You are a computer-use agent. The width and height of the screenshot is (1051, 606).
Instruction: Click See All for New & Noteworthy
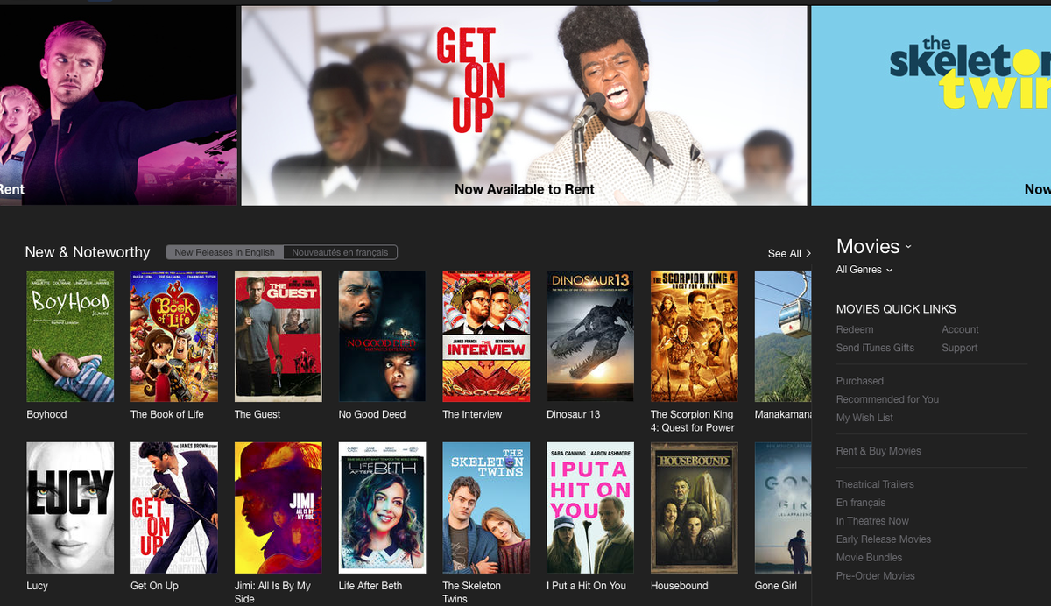point(789,253)
